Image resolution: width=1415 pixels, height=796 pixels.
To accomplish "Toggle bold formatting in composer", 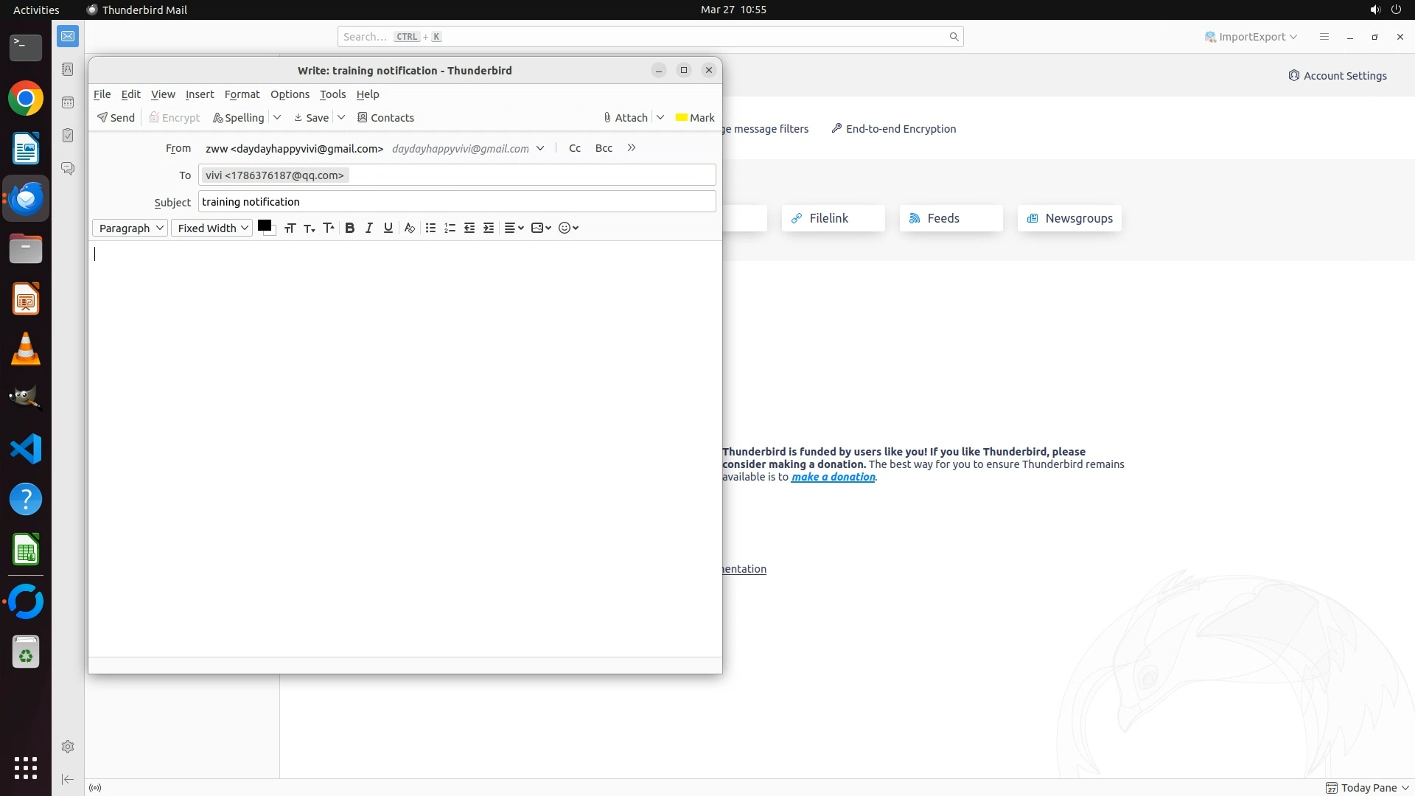I will point(350,228).
